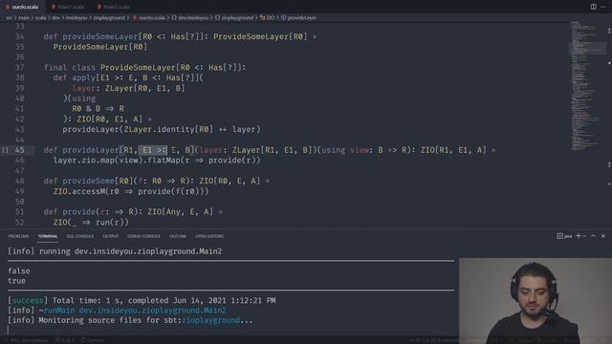Click the 'zioplayground' folder breadcrumb
Image resolution: width=612 pixels, height=344 pixels.
[109, 17]
